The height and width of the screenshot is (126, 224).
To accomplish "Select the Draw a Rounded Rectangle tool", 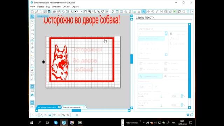I will pos(32,34).
